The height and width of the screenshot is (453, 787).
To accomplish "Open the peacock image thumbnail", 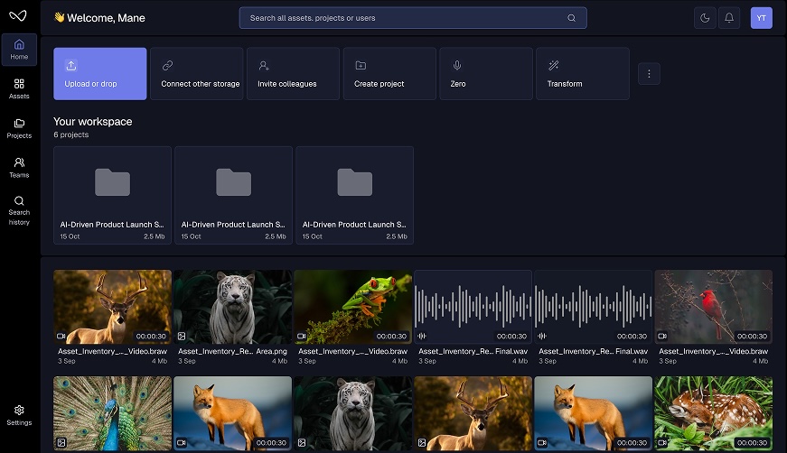I will (112, 413).
